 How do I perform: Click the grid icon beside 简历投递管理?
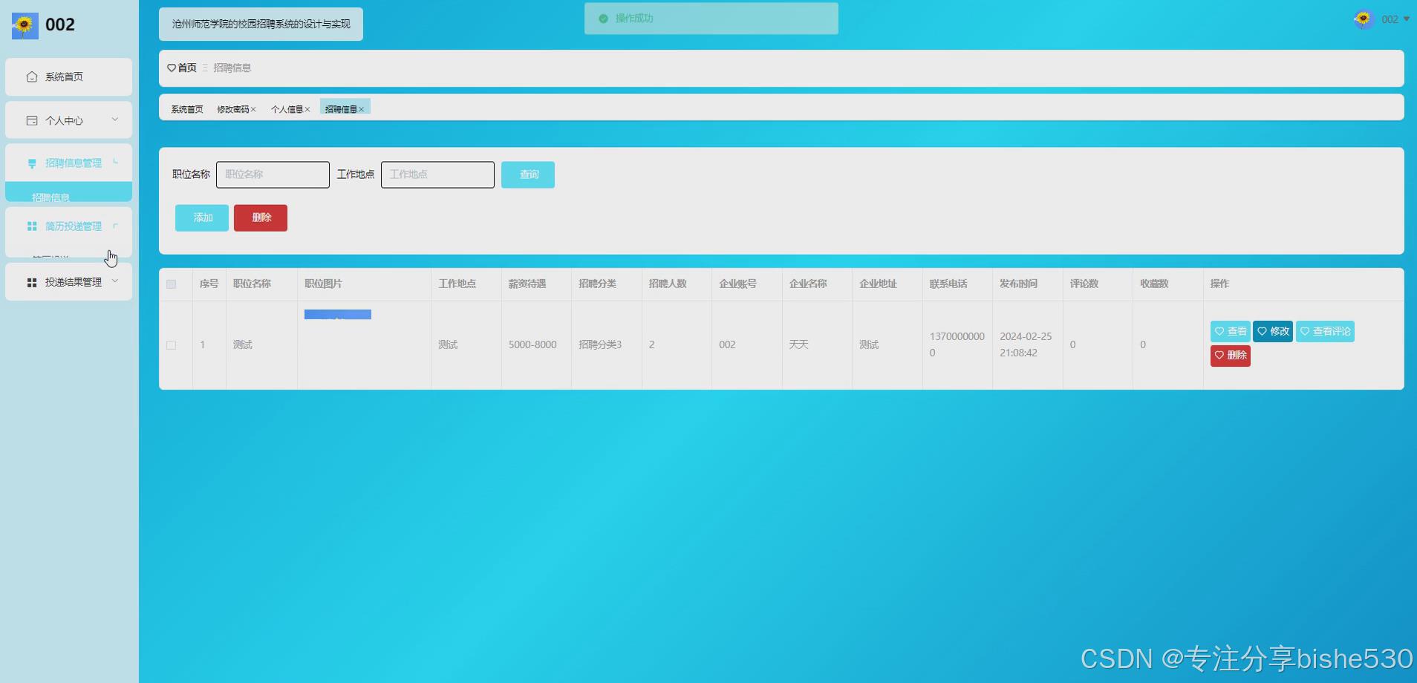32,226
